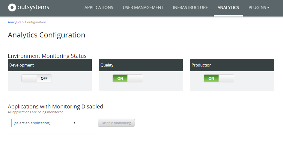The height and width of the screenshot is (142, 283).
Task: Click the Quality panel header
Action: pyautogui.click(x=141, y=65)
